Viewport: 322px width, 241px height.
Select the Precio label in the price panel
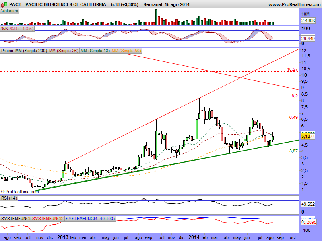coord(7,51)
